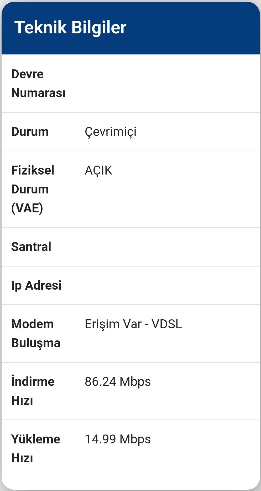
Task: Tap the 14.99 Mbps upload speed
Action: pos(118,439)
